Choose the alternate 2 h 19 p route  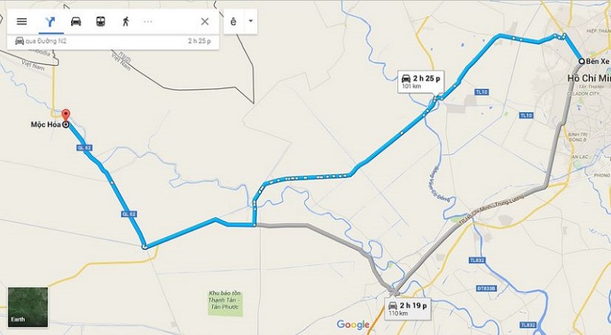(408, 309)
